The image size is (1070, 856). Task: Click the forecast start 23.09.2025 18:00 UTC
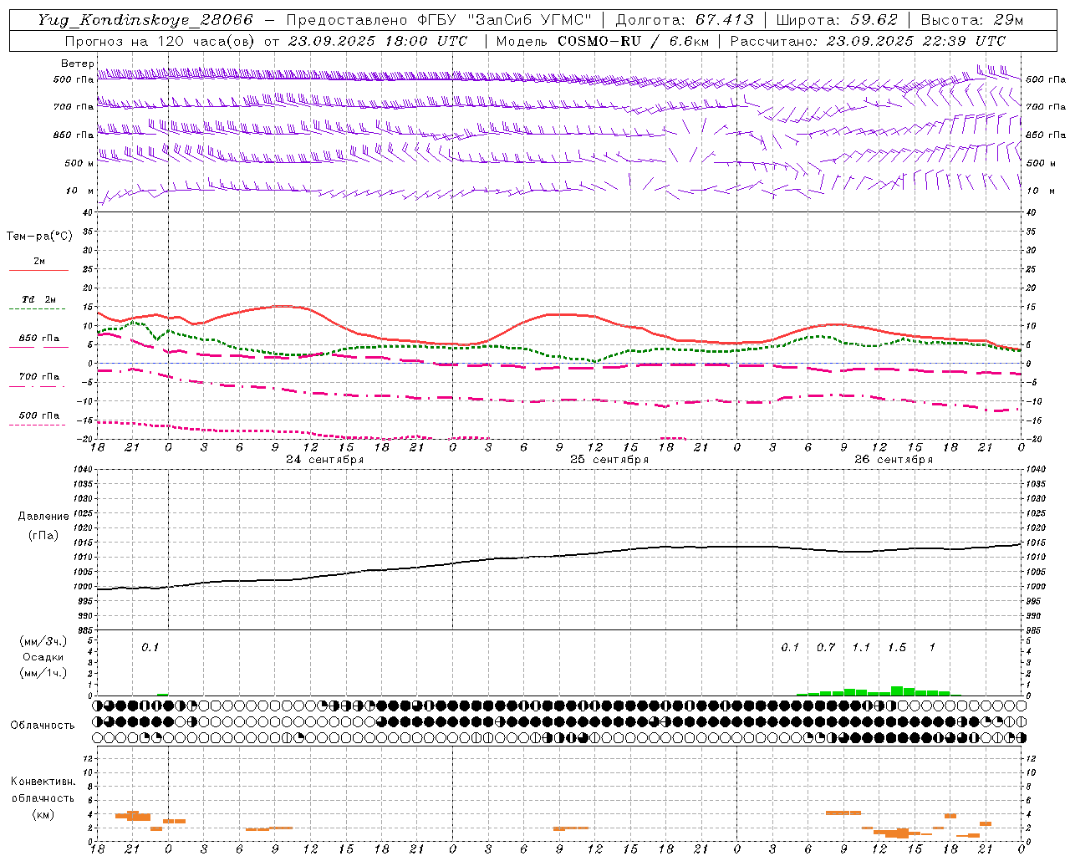pyautogui.click(x=378, y=41)
